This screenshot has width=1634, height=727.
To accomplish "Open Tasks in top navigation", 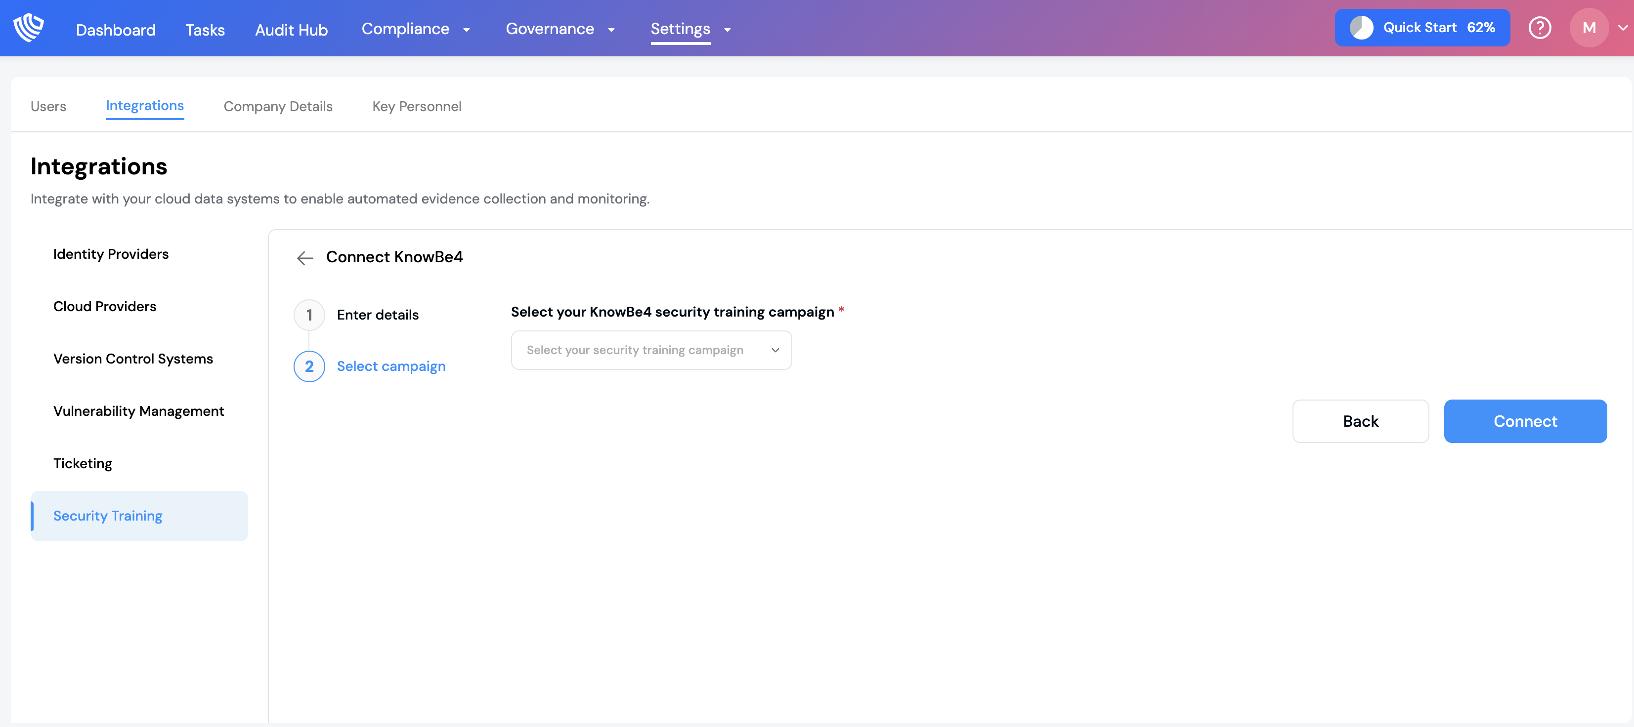I will coord(205,30).
